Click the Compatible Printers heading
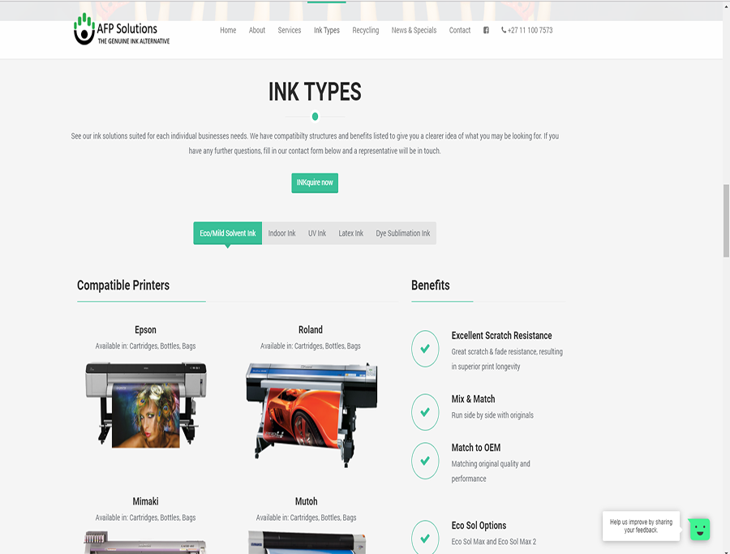The height and width of the screenshot is (554, 730). (123, 286)
